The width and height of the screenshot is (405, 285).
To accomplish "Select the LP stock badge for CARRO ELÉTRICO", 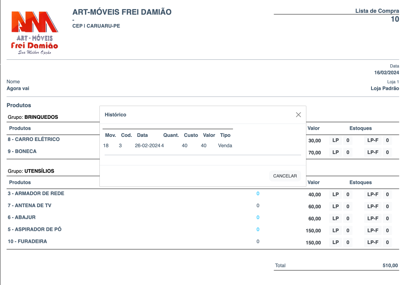I will [335, 141].
